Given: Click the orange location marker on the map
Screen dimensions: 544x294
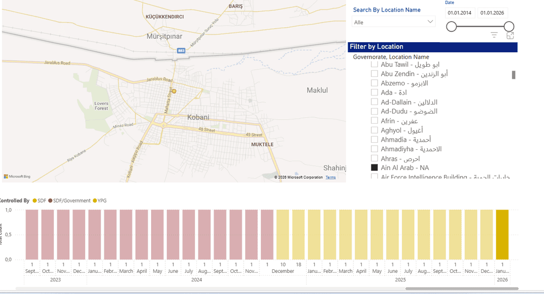Looking at the screenshot, I should (174, 91).
